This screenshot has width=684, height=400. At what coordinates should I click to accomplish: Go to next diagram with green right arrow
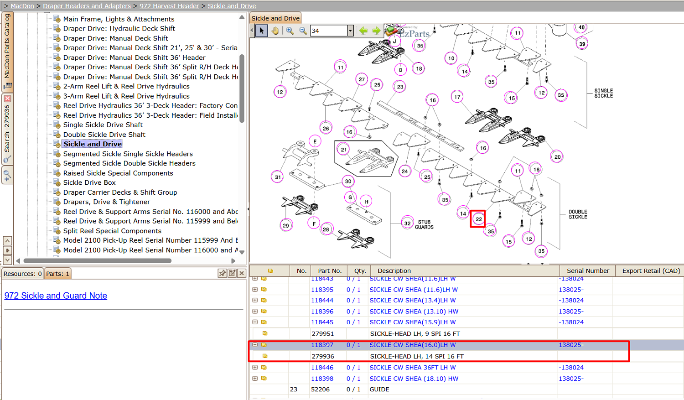coord(376,31)
